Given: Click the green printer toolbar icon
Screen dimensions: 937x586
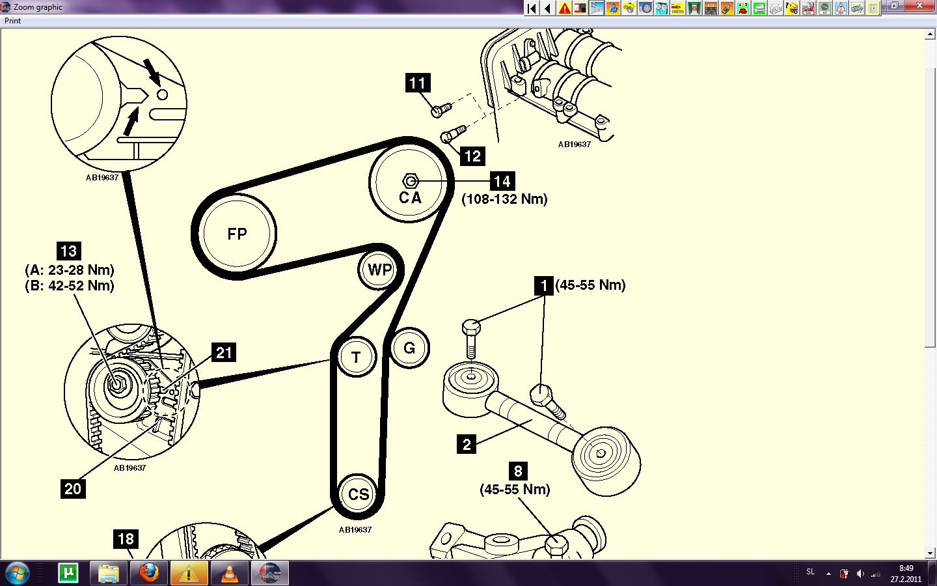Looking at the screenshot, I should 759,8.
